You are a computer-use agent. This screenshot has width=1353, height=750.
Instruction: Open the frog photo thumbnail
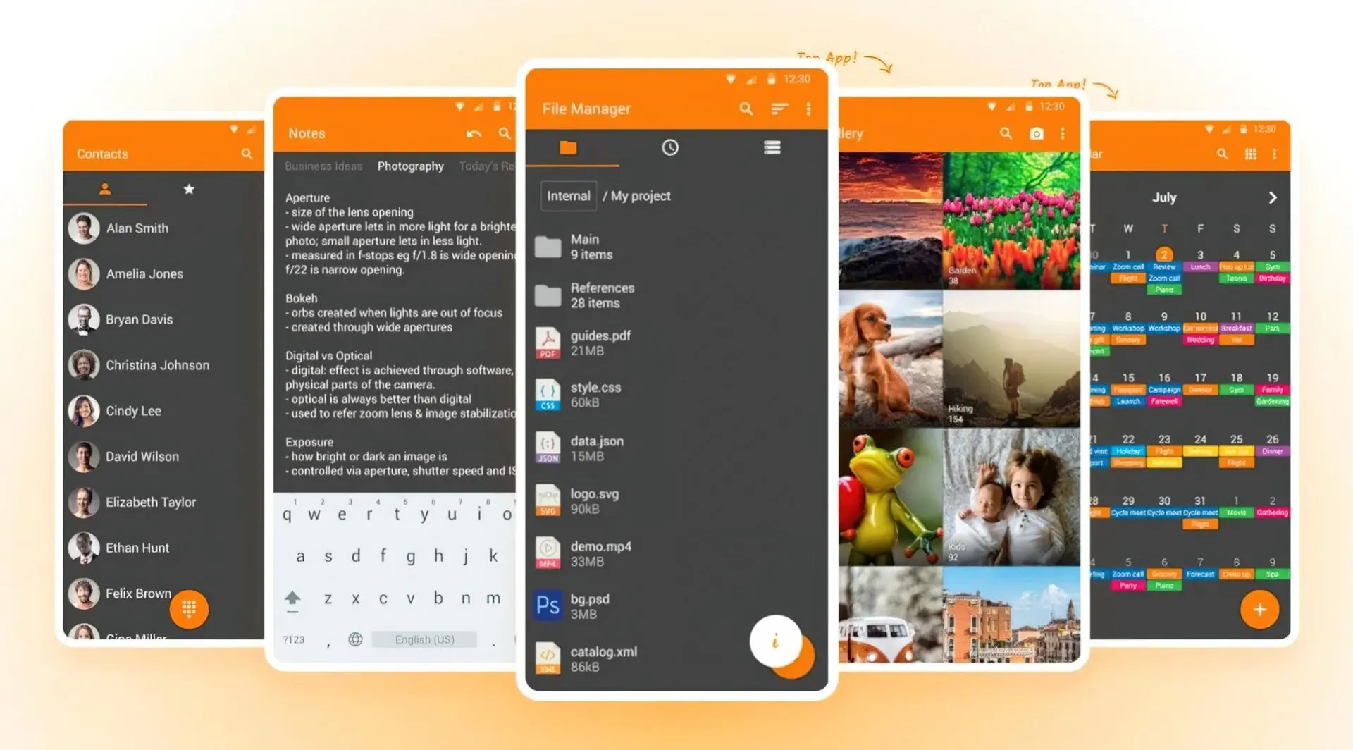click(891, 497)
